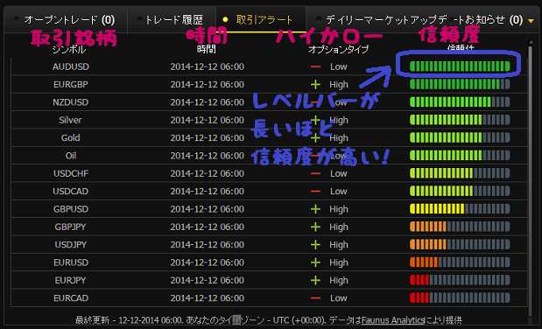542x329 pixels.
Task: Sort by シンボル column header
Action: [x=69, y=50]
